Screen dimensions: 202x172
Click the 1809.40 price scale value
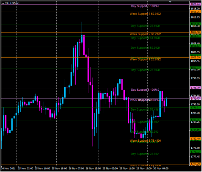(x=195, y=43)
